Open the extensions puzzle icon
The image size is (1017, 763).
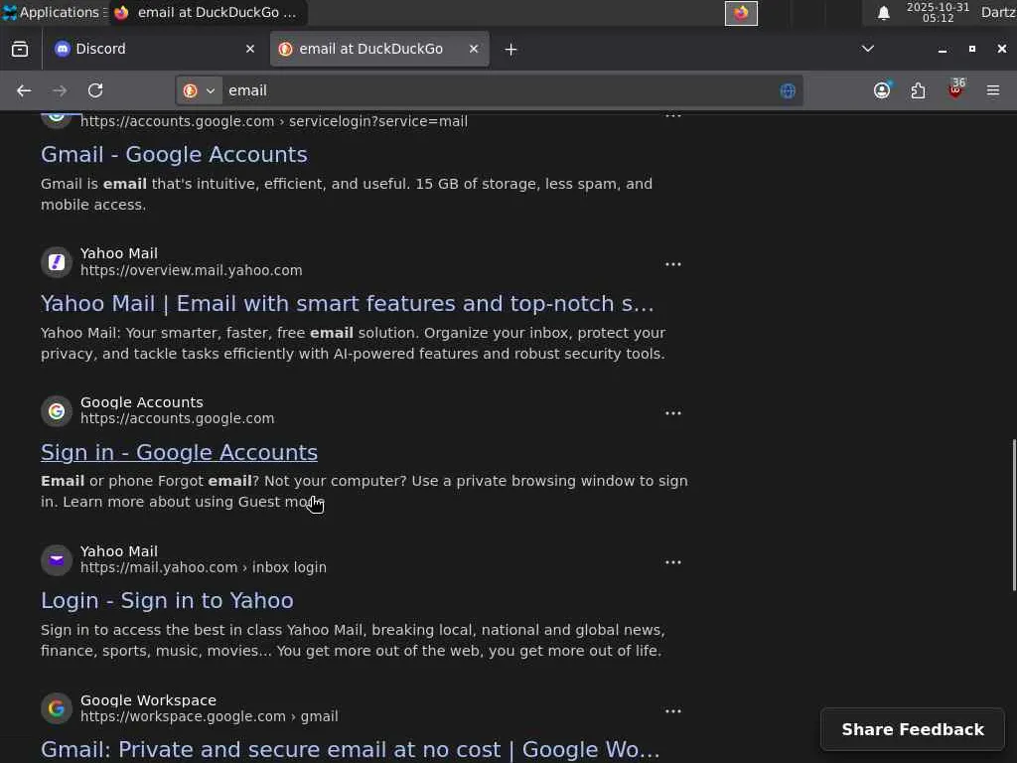(918, 90)
